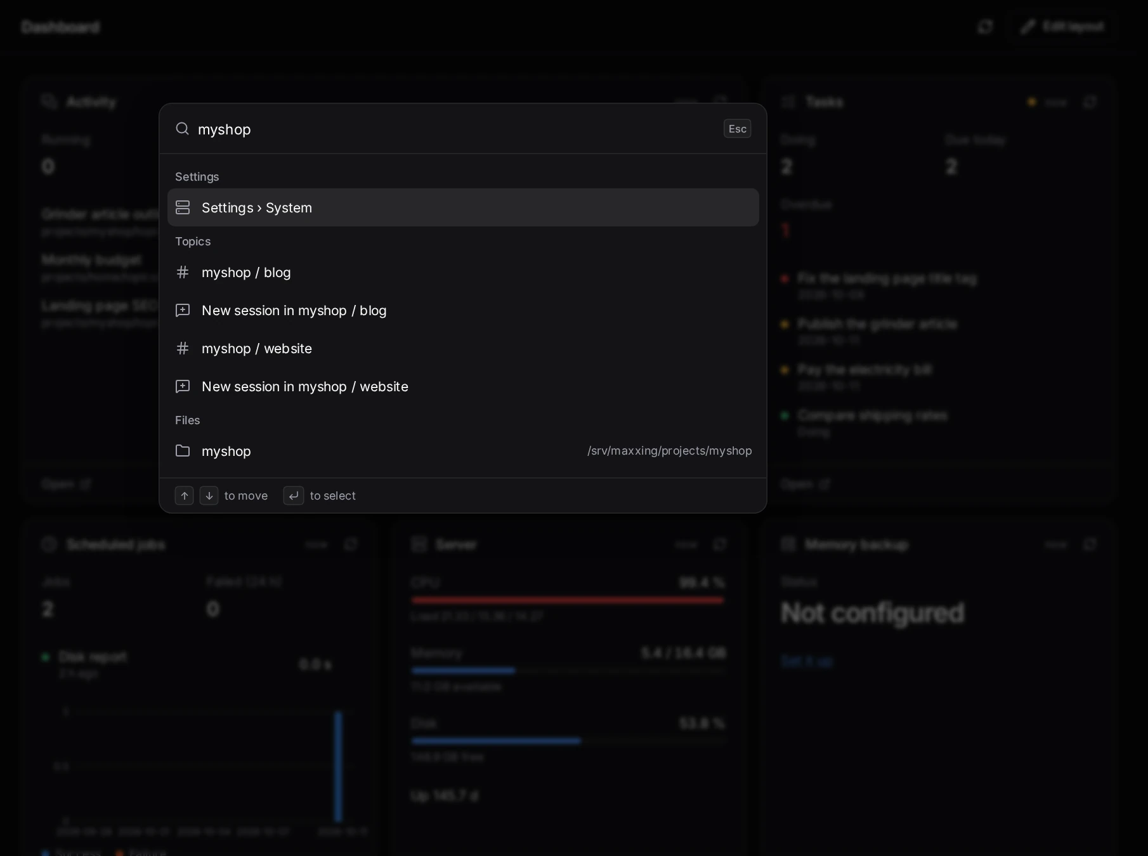Viewport: 1148px width, 856px height.
Task: Click the folder icon beside myshop
Action: 183,451
